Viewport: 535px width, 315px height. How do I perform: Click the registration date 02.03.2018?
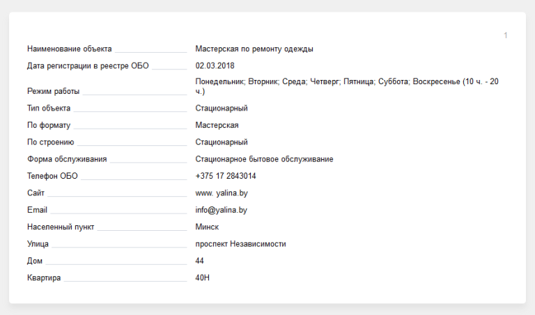coord(215,66)
